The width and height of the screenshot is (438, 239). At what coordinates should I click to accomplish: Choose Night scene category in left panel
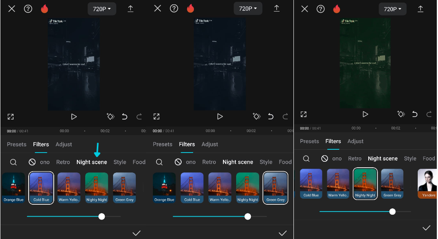pyautogui.click(x=92, y=162)
